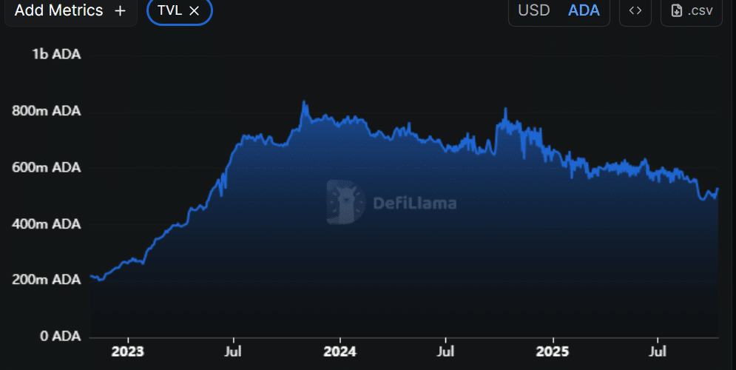The image size is (736, 370).
Task: Click the 0 ADA y-axis label
Action: pos(58,336)
